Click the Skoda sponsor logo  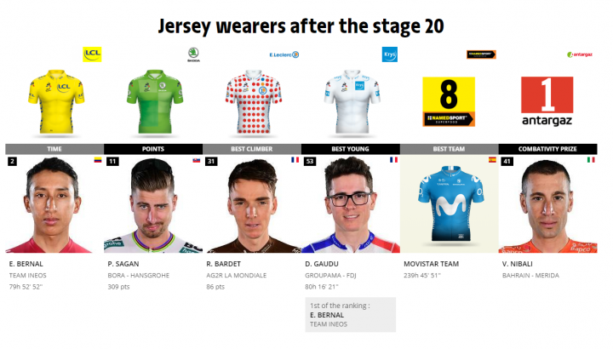(193, 54)
